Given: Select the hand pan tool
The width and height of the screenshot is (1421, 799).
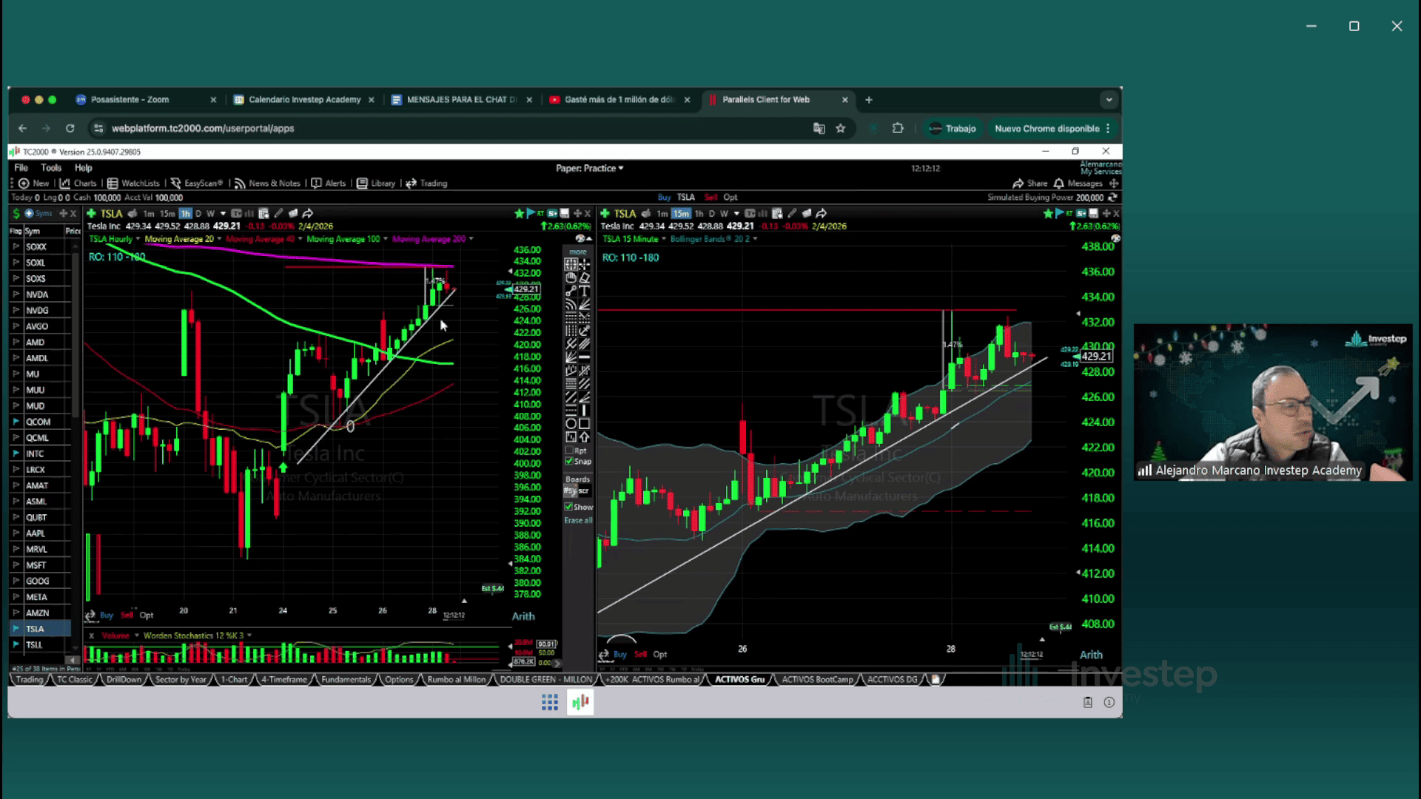Looking at the screenshot, I should [x=571, y=277].
